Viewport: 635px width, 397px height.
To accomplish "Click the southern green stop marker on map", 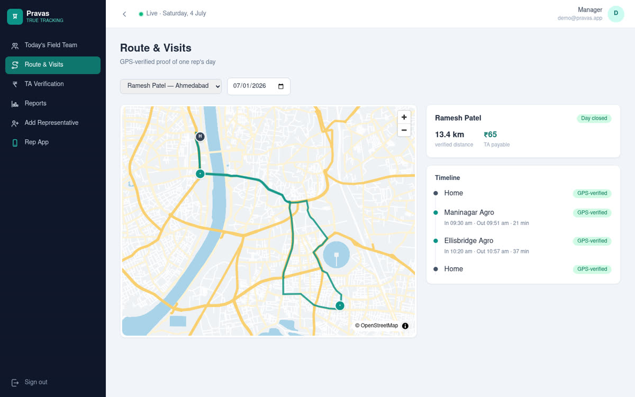I will coord(340,305).
